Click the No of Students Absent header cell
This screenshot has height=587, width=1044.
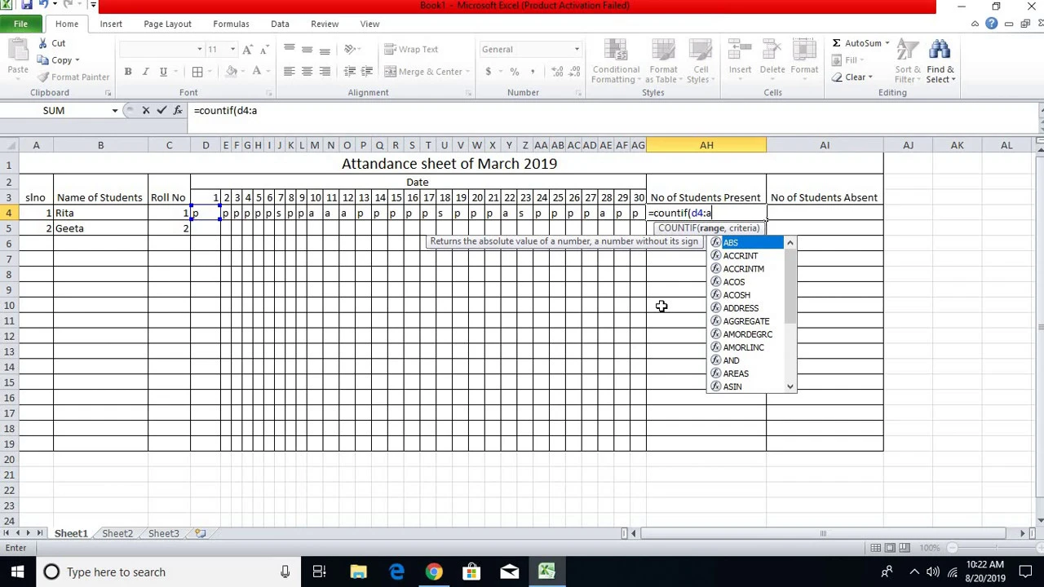(824, 197)
